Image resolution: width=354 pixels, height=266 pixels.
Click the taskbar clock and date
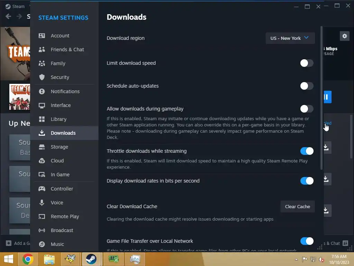[x=339, y=259]
